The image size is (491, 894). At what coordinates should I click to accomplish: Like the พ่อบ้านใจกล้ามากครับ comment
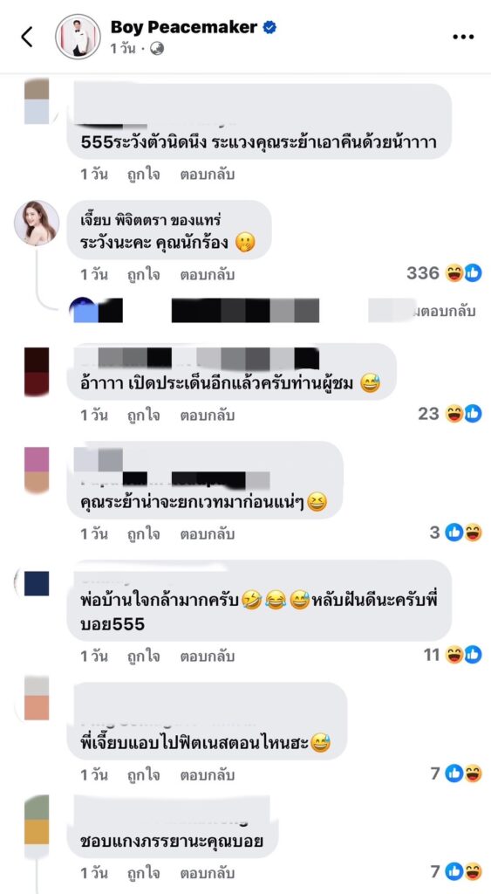pos(143,657)
